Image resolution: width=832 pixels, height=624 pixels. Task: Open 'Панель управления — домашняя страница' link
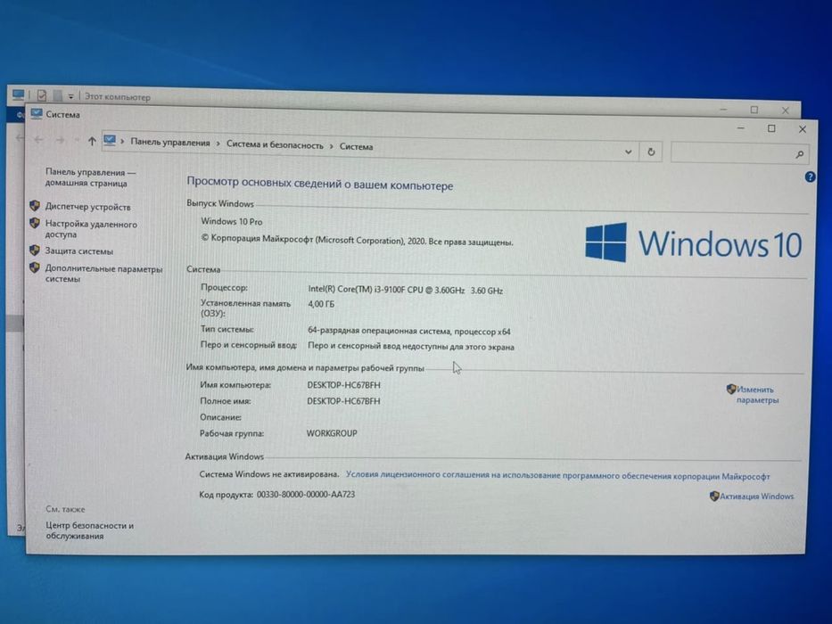point(90,177)
